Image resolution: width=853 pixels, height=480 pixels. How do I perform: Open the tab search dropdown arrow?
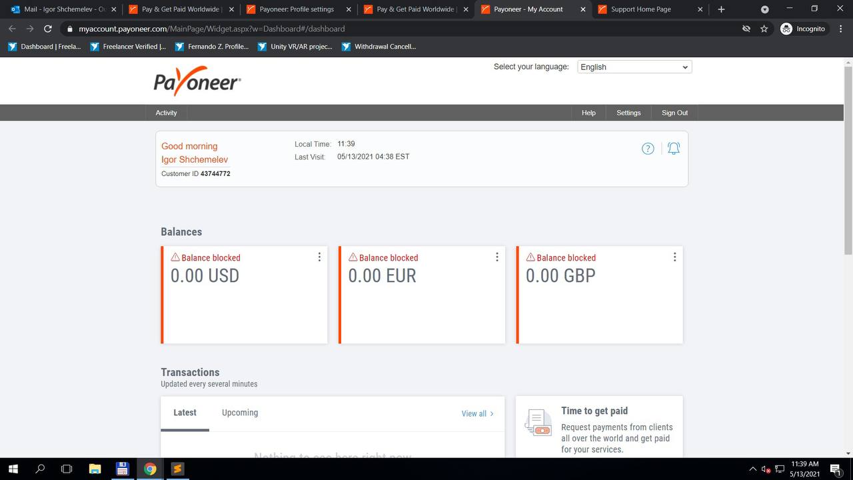pyautogui.click(x=764, y=9)
